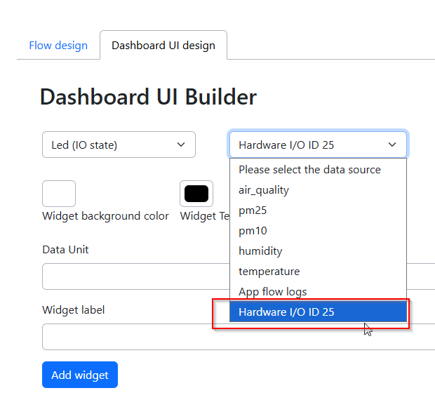Open the white widget background color picker
435x414 pixels.
click(x=59, y=194)
